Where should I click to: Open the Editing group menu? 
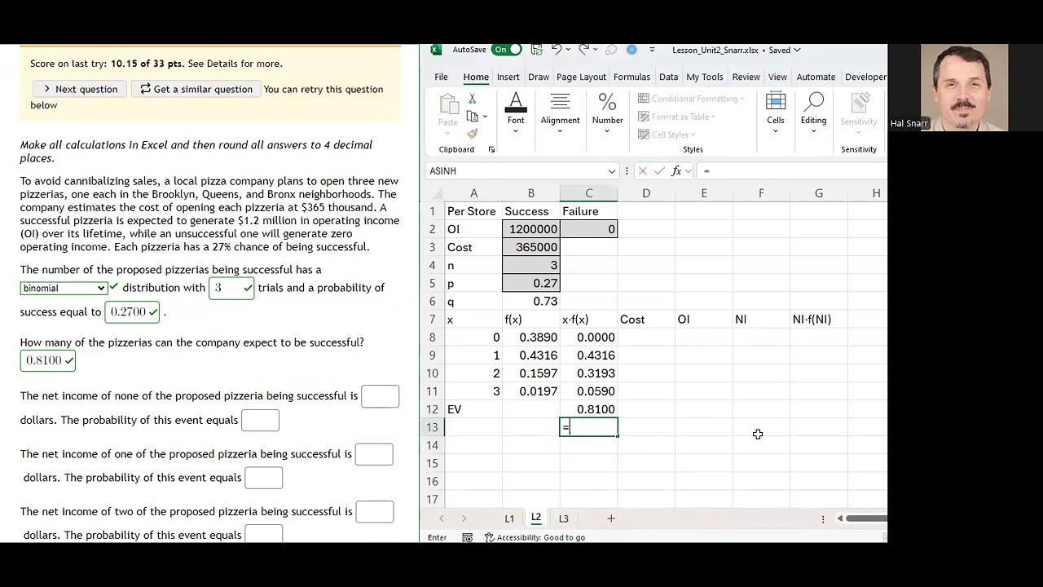(813, 114)
